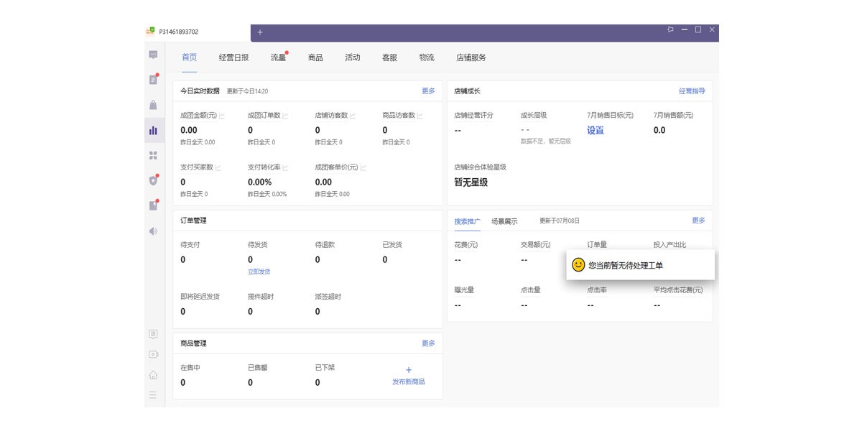Click the 花费(元) label
862x431 pixels.
(x=466, y=245)
